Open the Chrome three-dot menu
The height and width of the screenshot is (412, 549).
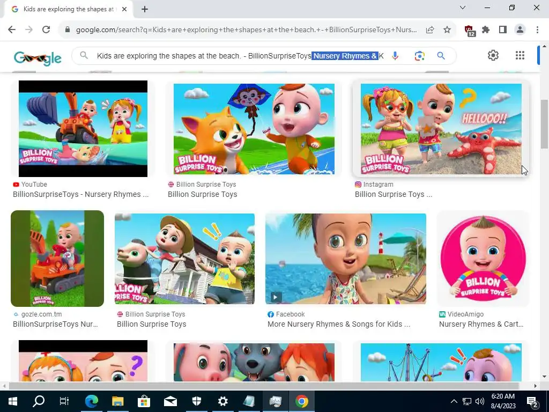click(537, 30)
